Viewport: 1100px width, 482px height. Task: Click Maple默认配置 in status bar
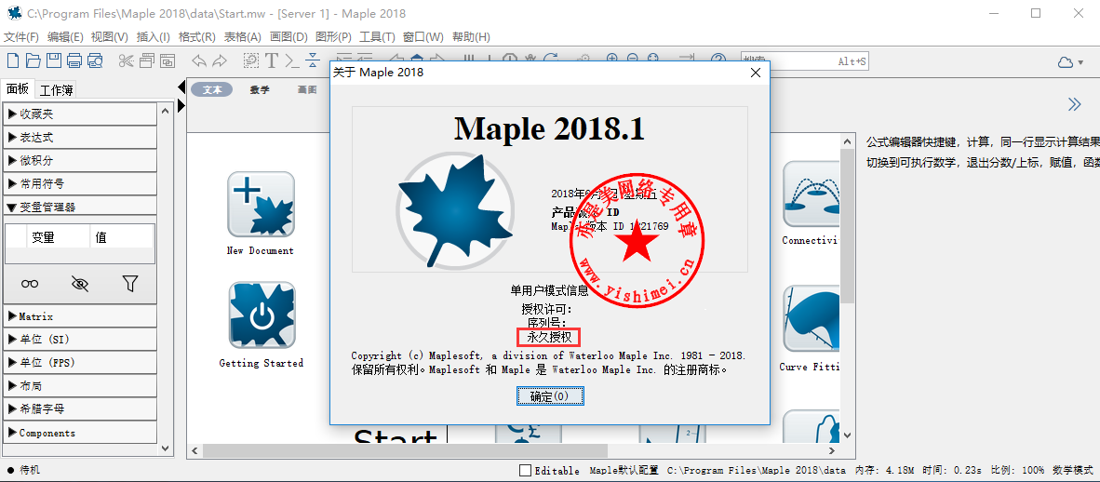pos(624,470)
